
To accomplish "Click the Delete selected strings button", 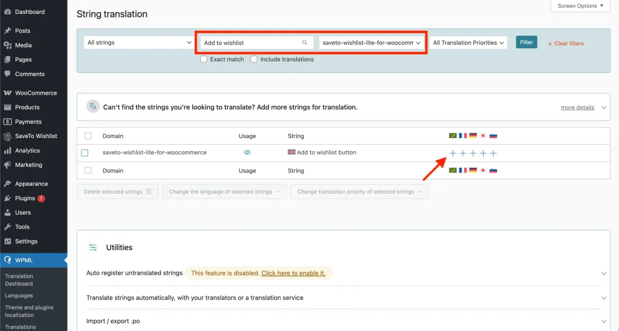I will (x=117, y=192).
